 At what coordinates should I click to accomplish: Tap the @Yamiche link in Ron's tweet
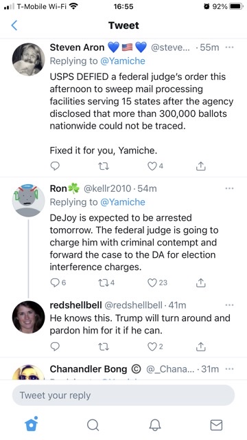tap(122, 202)
